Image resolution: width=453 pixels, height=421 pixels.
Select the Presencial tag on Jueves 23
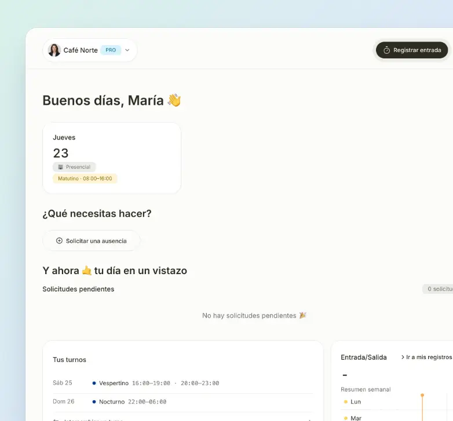[x=74, y=167]
